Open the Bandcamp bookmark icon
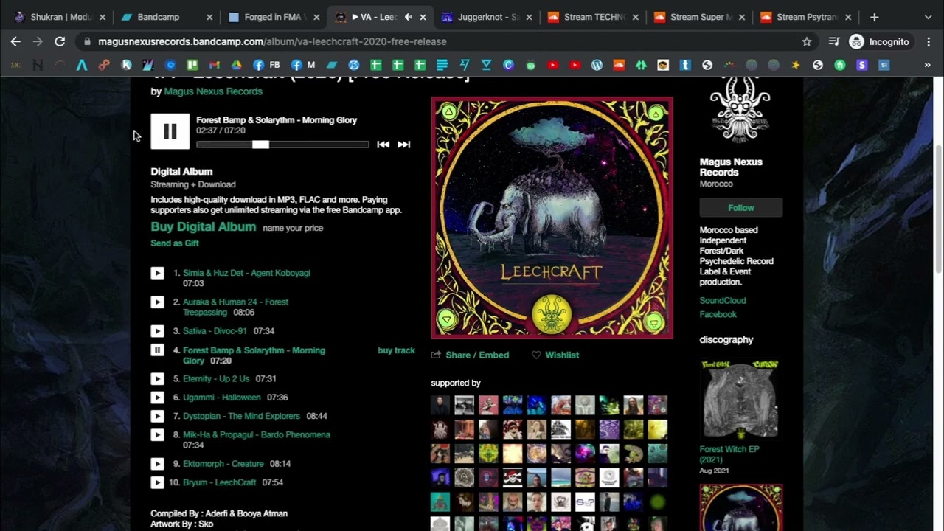944x531 pixels. 331,65
